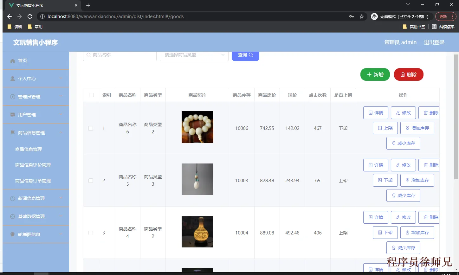This screenshot has width=459, height=275.
Task: Open the glowing vase product photo
Action: [x=197, y=232]
